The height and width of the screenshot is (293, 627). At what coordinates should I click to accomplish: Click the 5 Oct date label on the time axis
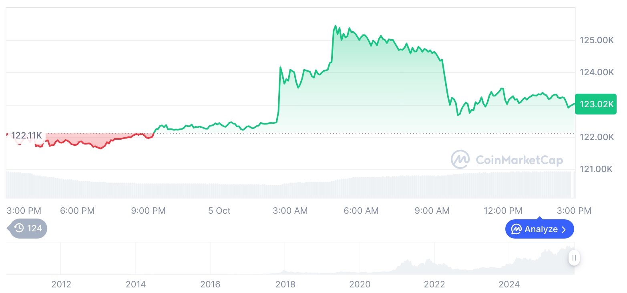tap(219, 211)
